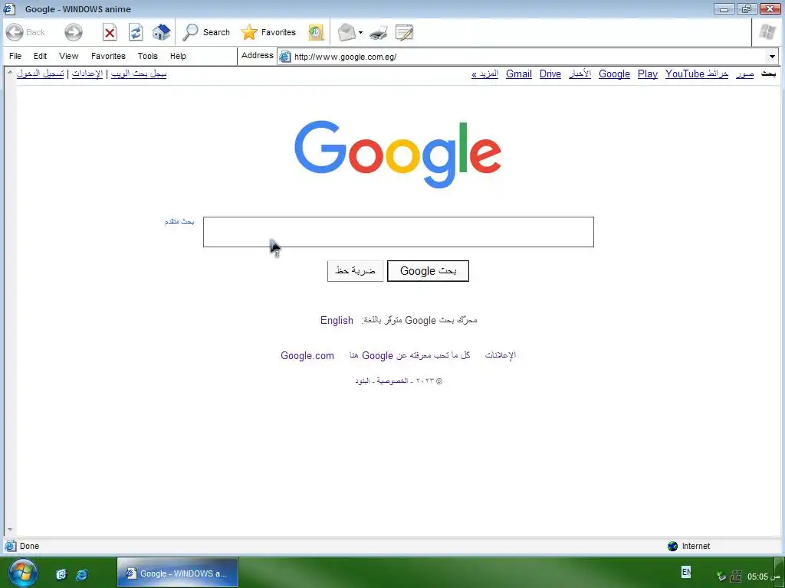Image resolution: width=785 pixels, height=588 pixels.
Task: Click the EN language indicator
Action: tap(686, 572)
